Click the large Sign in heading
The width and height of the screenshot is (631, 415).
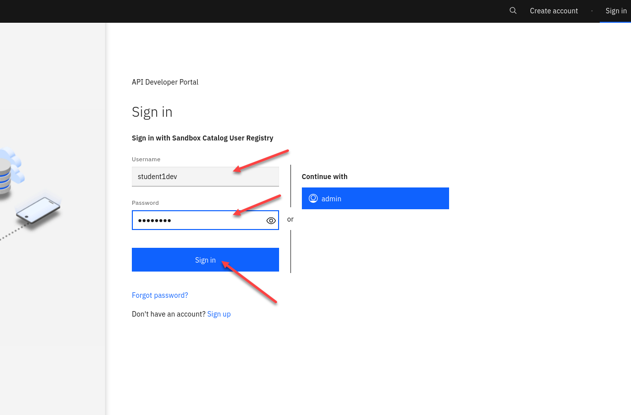[152, 112]
